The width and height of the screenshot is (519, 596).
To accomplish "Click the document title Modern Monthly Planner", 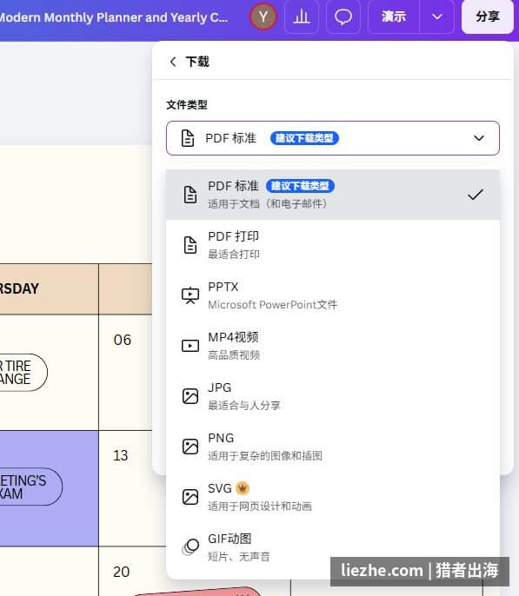I will tap(114, 17).
